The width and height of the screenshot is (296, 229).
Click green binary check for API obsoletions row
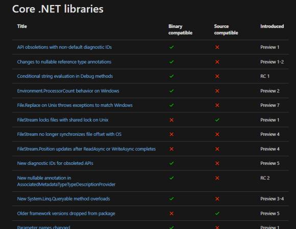171,47
